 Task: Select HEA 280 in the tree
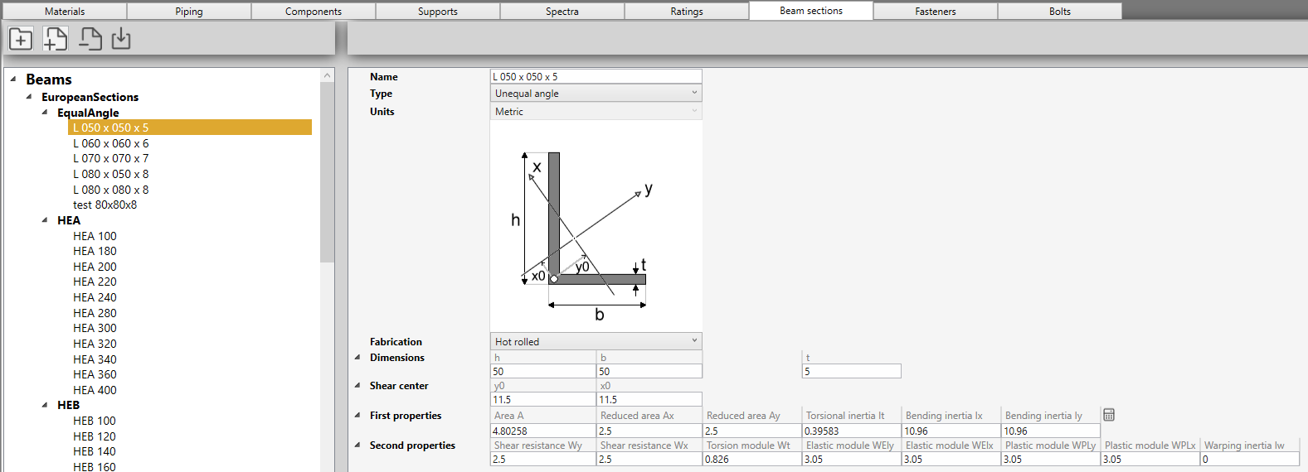[x=95, y=313]
